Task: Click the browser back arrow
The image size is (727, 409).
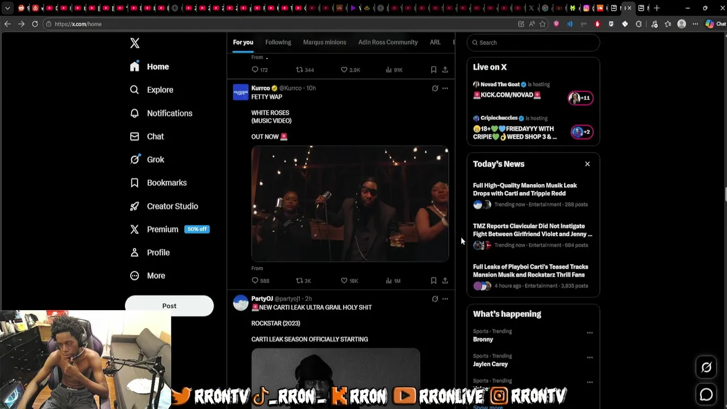Action: click(x=7, y=24)
